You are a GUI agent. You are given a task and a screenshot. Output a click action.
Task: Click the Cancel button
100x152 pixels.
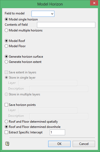point(84,144)
